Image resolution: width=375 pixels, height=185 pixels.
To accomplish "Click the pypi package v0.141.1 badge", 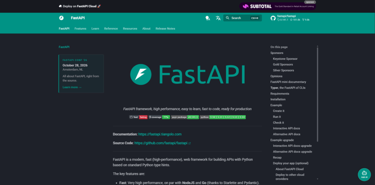I will point(185,117).
